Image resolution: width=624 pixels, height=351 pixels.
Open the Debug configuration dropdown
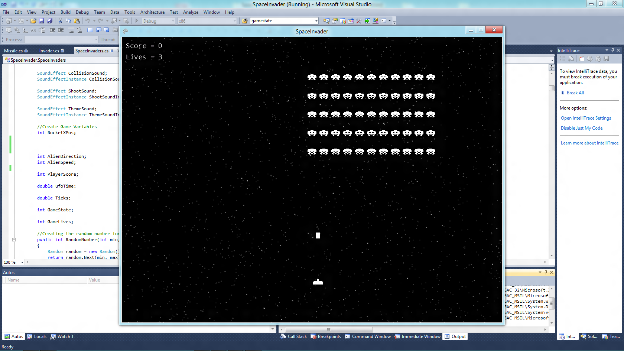[x=173, y=21]
